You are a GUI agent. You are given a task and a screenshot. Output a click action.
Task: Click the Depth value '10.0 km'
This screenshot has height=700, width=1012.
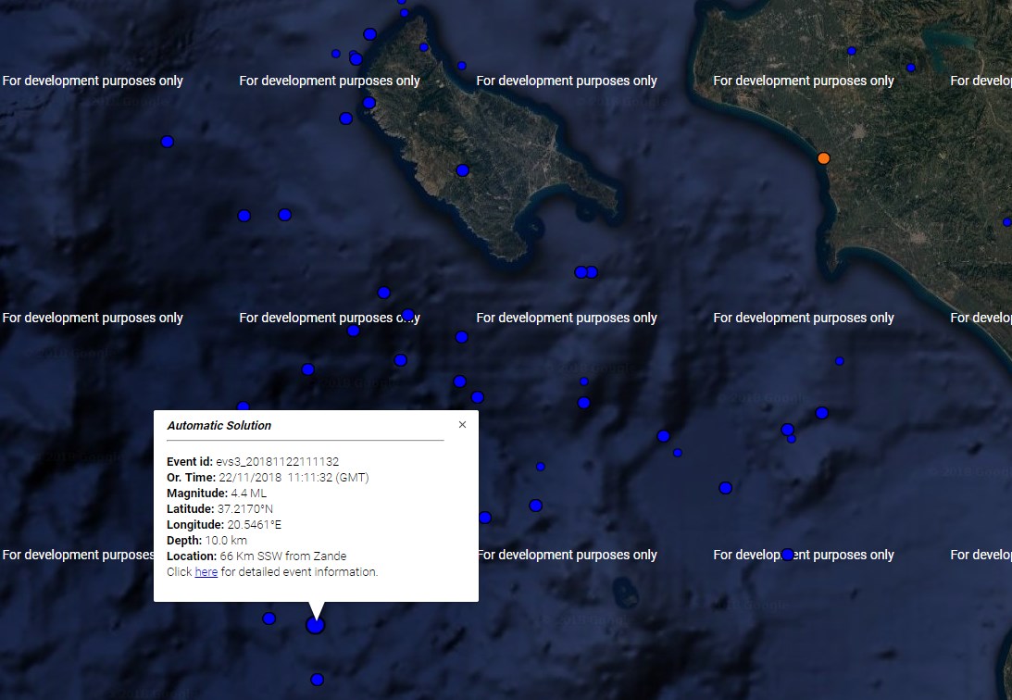(226, 541)
